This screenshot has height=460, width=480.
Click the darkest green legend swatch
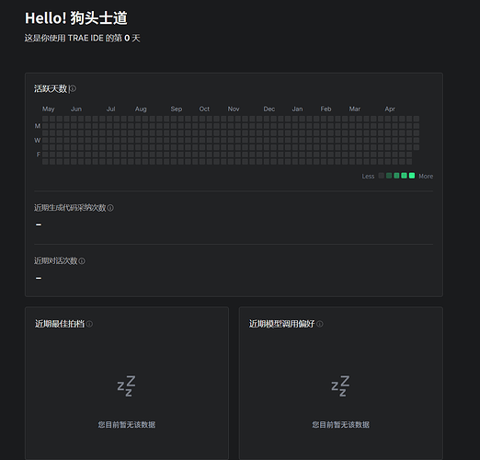tap(389, 176)
